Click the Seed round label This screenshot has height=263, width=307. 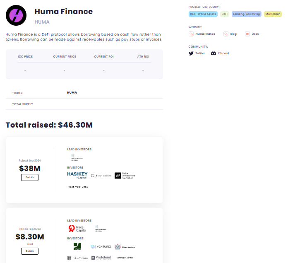[30, 244]
